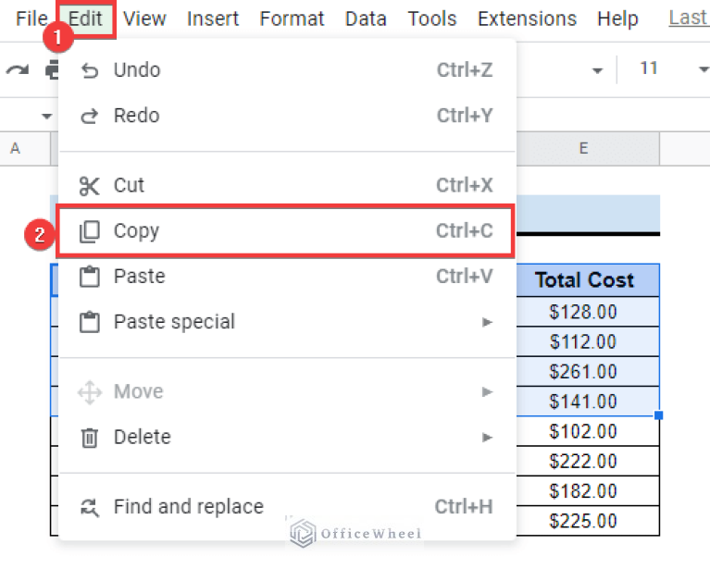Select the $102.00 cell
Viewport: 710px width, 569px height.
587,431
